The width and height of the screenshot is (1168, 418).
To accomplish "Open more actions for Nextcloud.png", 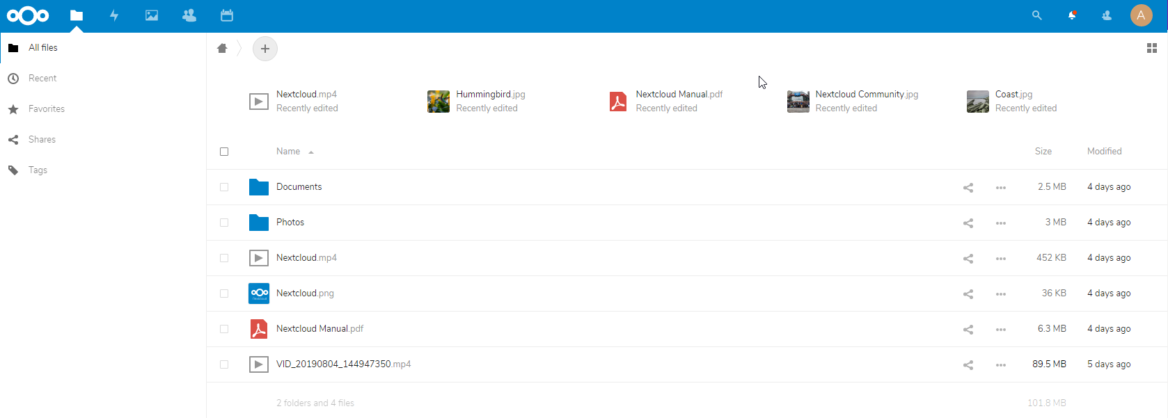I will coord(1001,294).
